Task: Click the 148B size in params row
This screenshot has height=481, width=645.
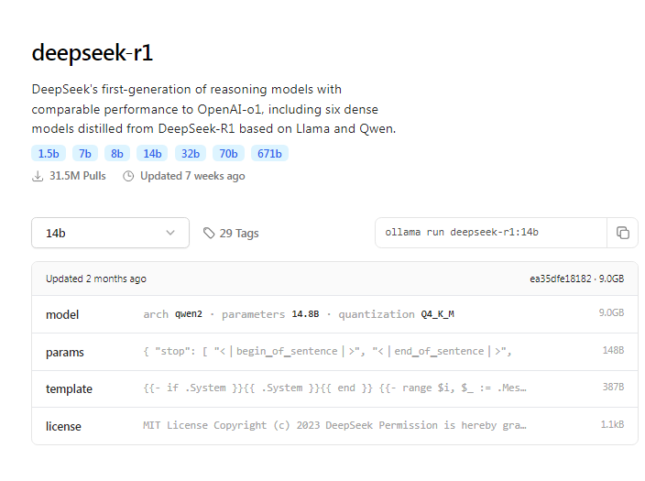Action: (613, 350)
